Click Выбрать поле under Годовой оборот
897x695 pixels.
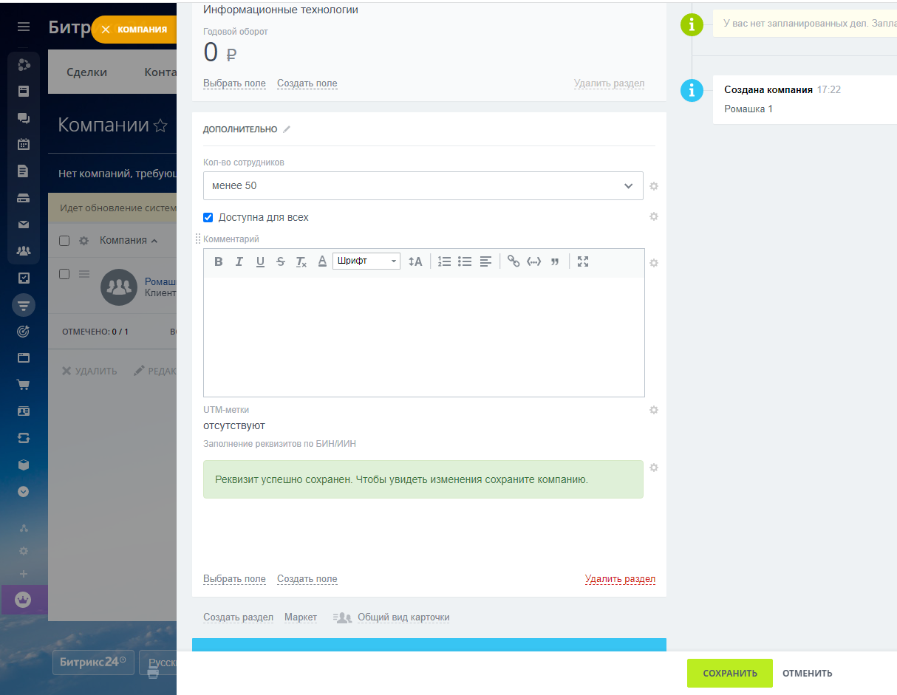click(x=234, y=83)
